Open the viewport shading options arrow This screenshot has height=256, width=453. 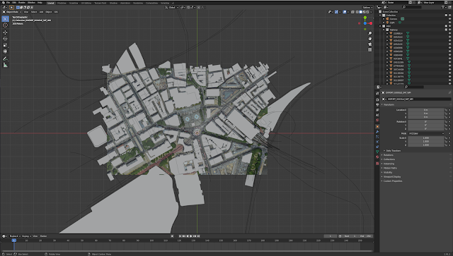[371, 12]
